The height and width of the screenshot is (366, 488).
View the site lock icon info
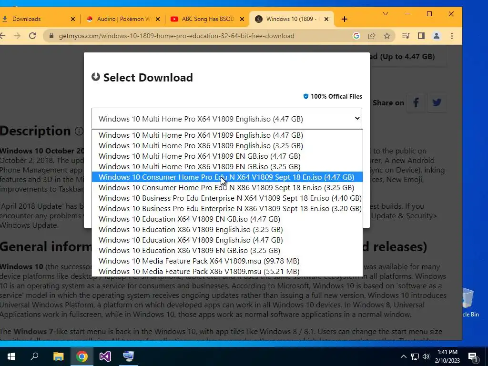click(51, 36)
